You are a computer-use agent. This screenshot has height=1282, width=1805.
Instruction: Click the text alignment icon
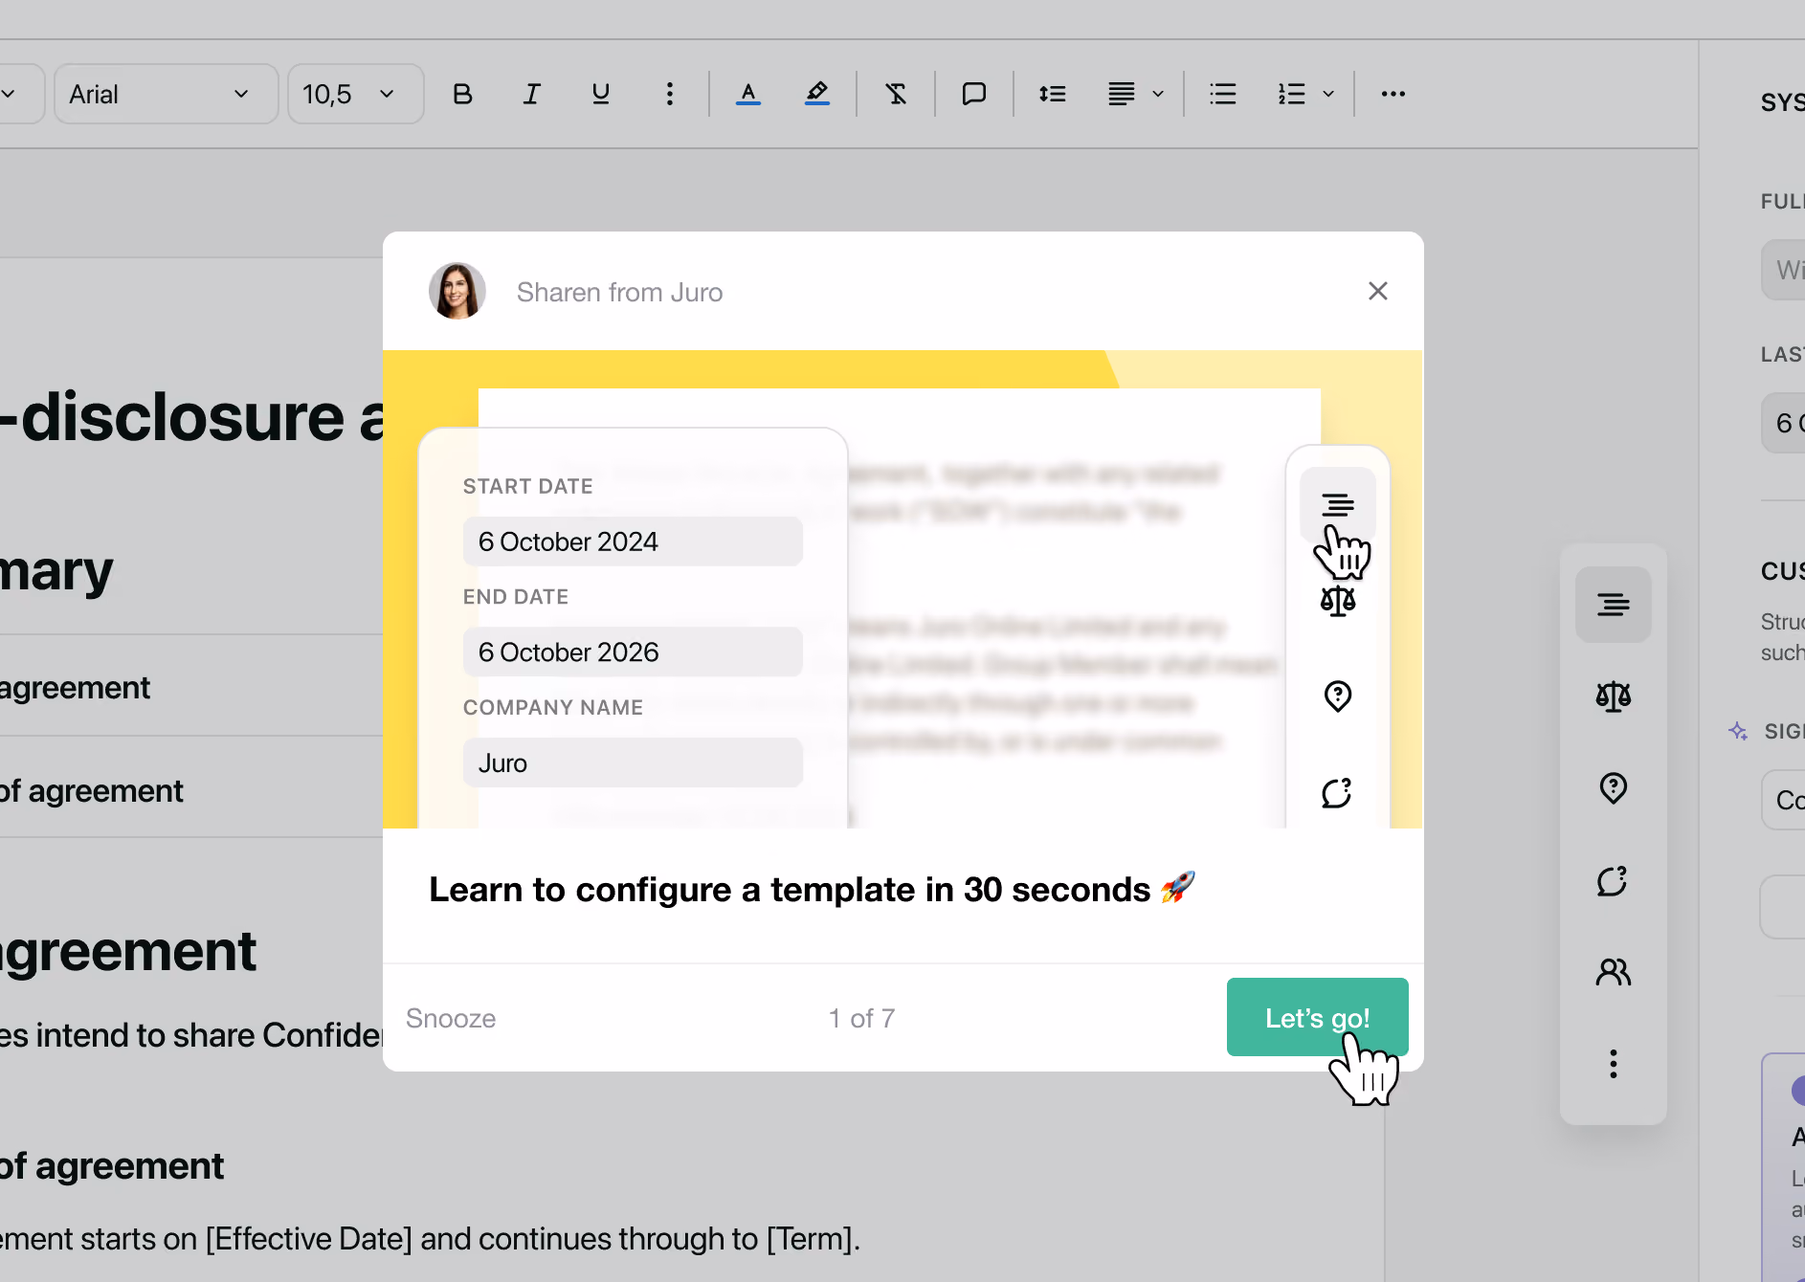1122,94
